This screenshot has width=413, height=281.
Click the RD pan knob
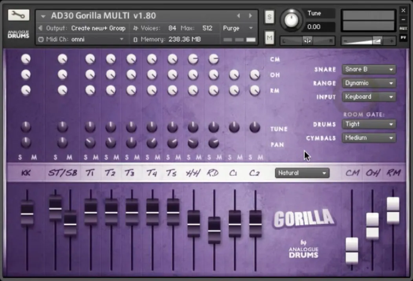(214, 142)
